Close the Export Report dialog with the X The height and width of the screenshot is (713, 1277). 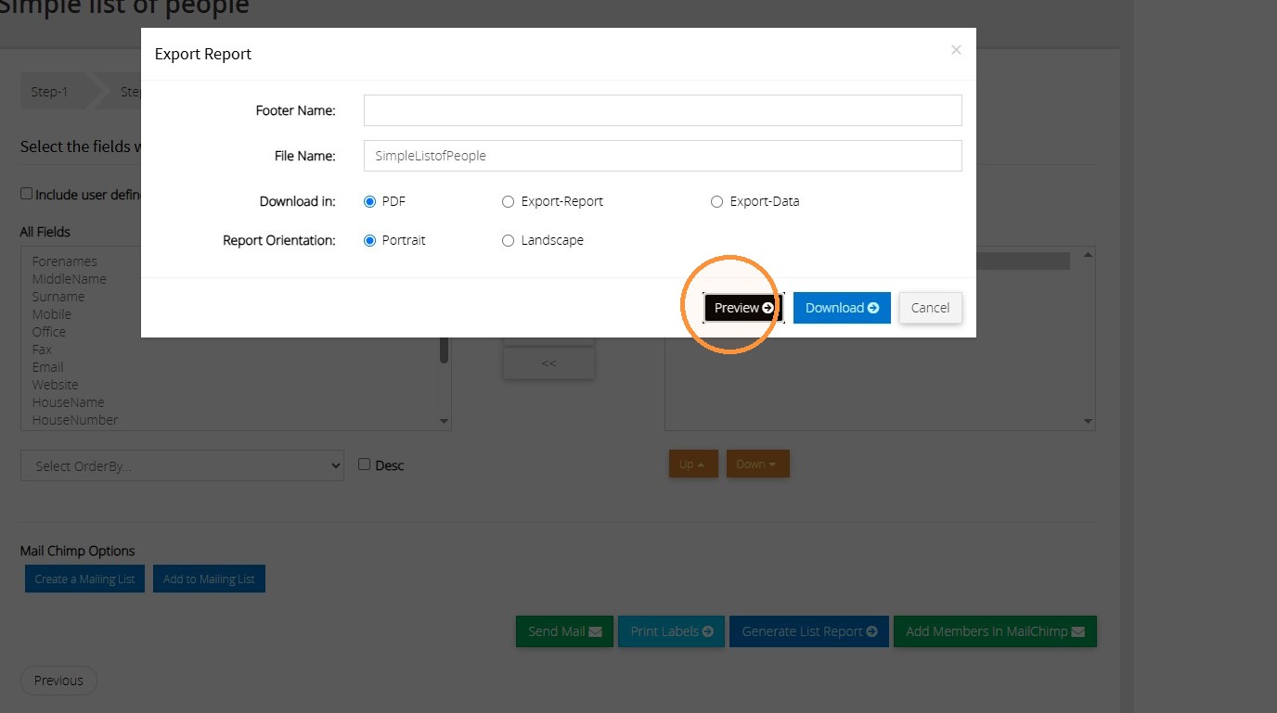pyautogui.click(x=956, y=50)
